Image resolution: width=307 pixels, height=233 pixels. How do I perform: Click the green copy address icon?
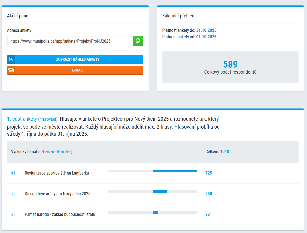pos(138,41)
